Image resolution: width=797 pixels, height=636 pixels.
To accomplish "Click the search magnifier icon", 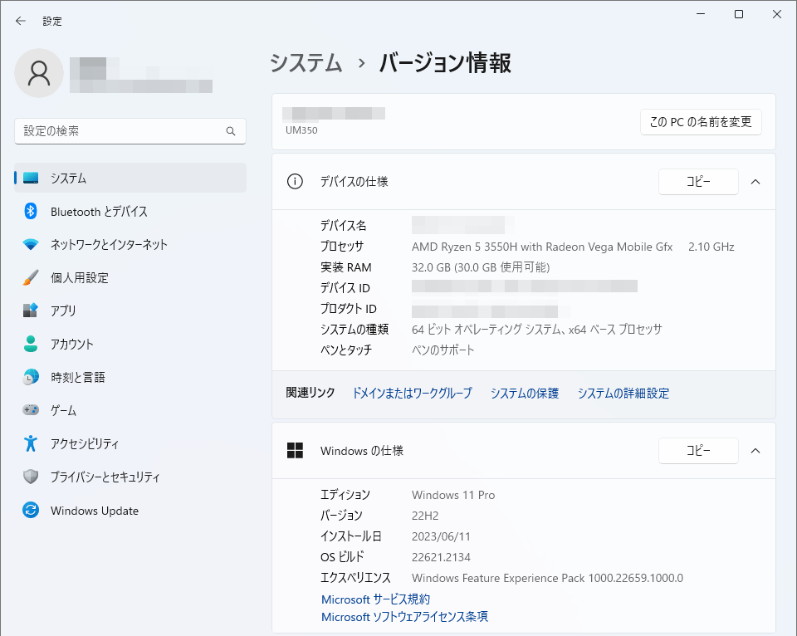I will [x=231, y=131].
